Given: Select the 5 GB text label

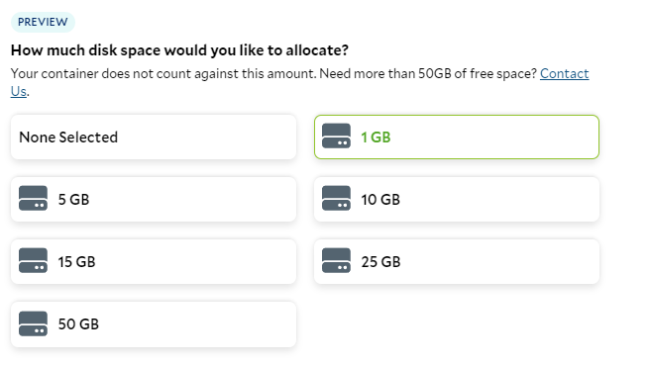Looking at the screenshot, I should [73, 200].
